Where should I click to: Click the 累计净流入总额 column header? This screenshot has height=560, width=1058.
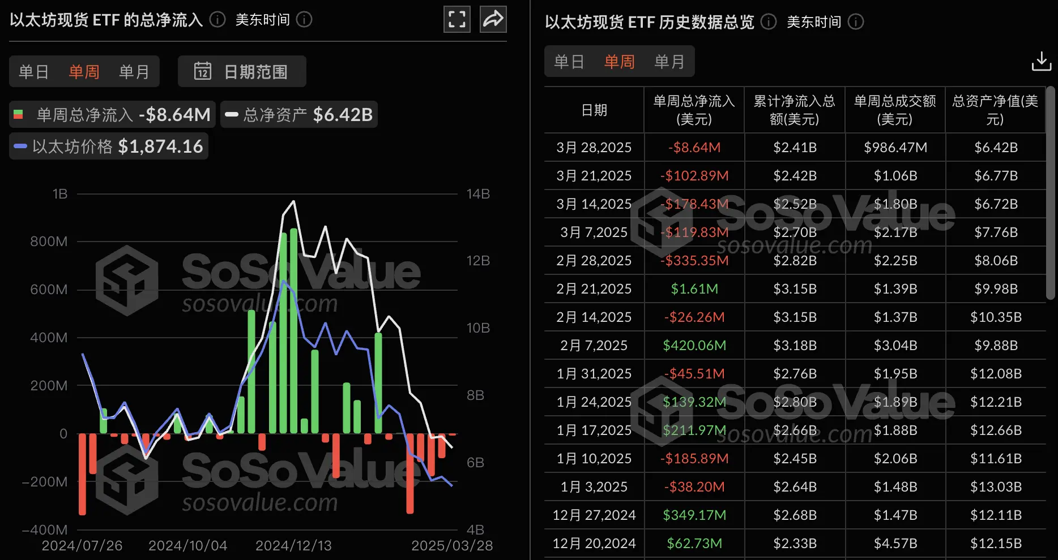(795, 110)
